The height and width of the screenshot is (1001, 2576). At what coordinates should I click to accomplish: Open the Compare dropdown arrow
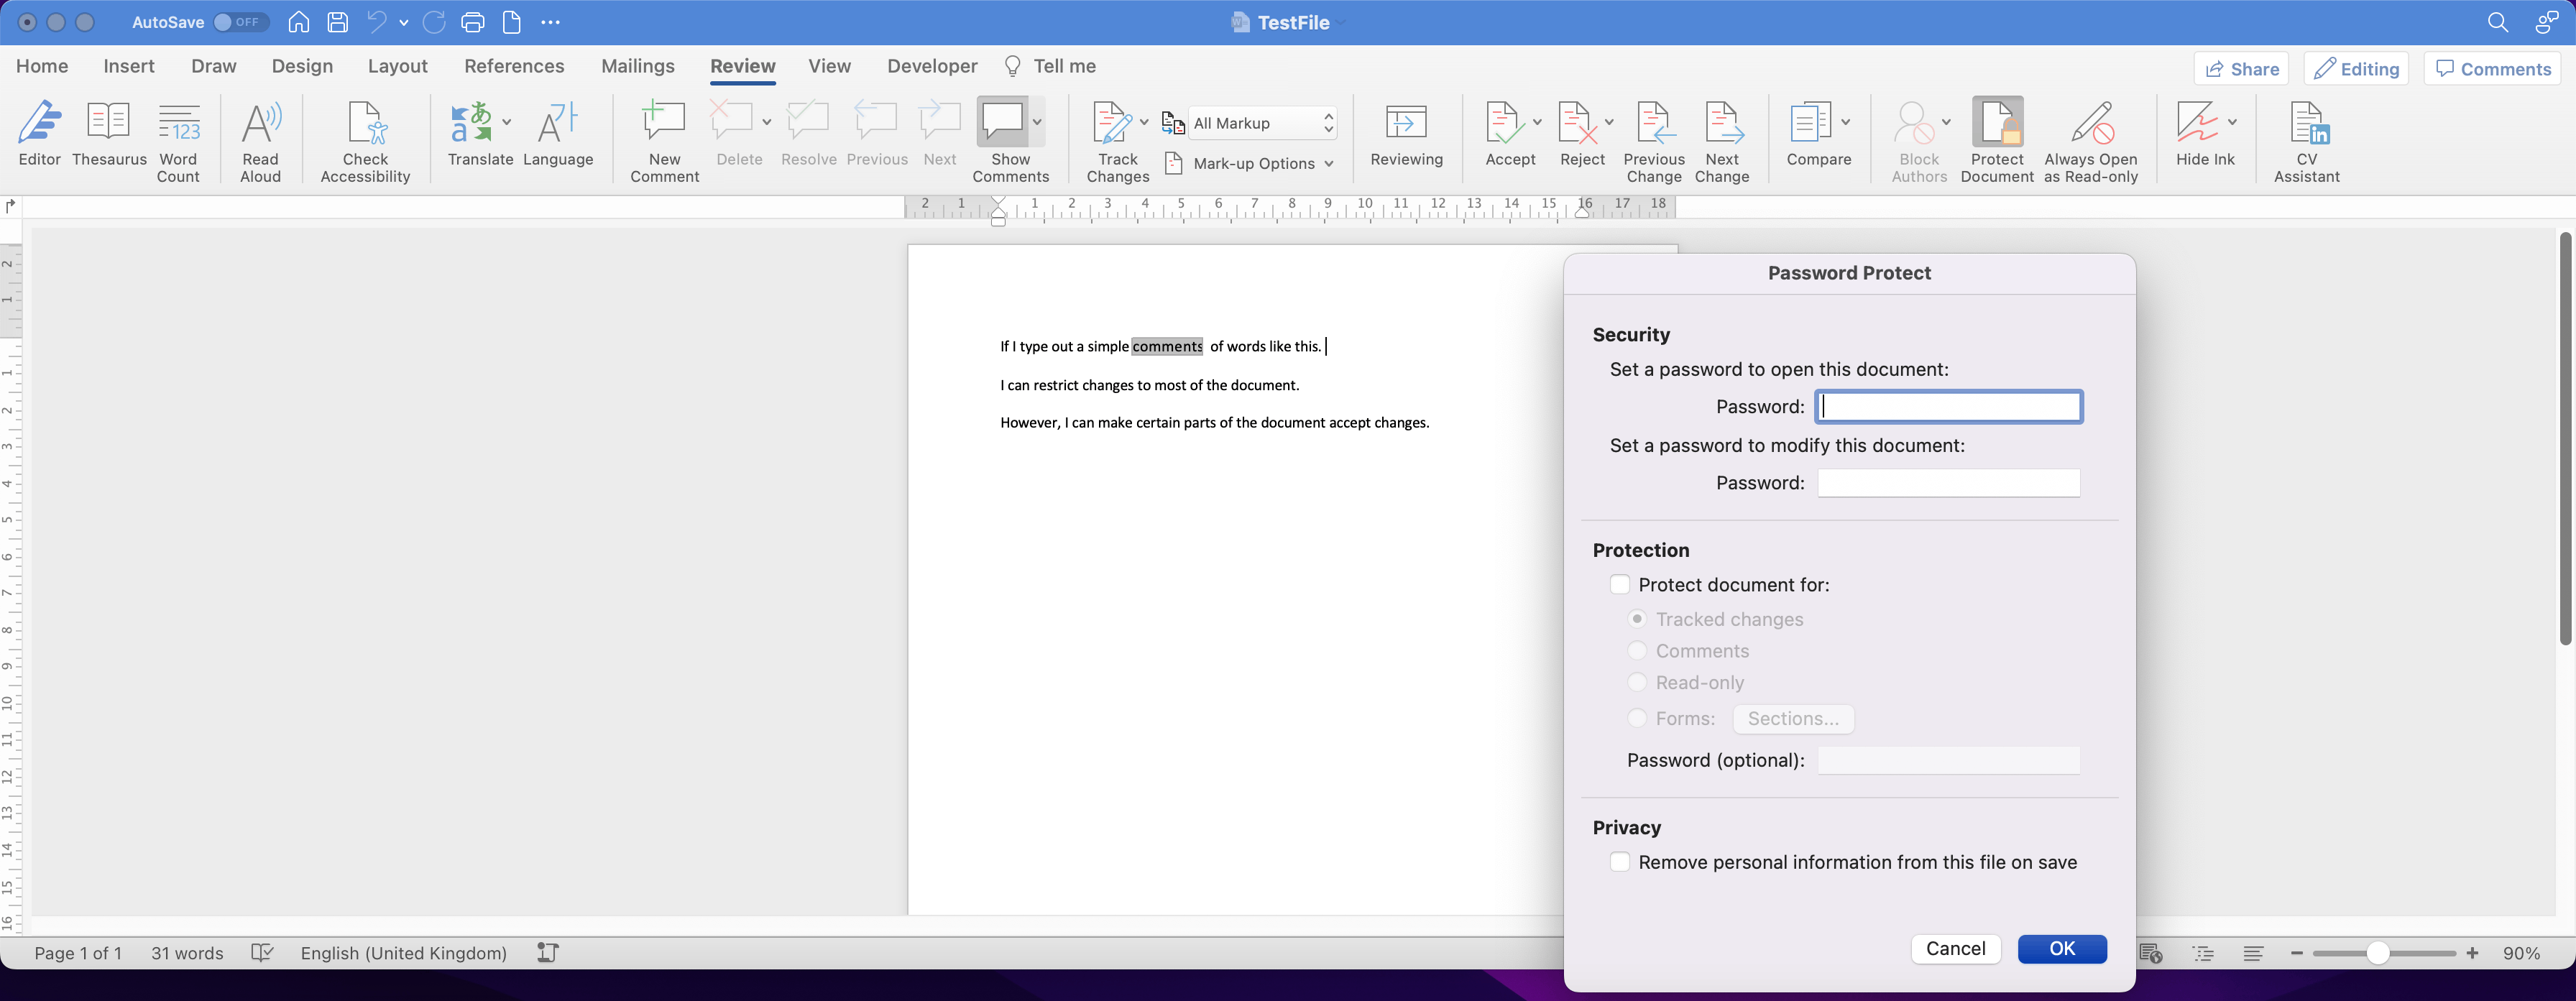click(x=1845, y=122)
